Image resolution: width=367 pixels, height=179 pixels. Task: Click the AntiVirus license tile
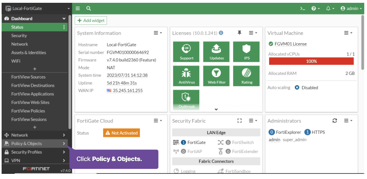(186, 76)
